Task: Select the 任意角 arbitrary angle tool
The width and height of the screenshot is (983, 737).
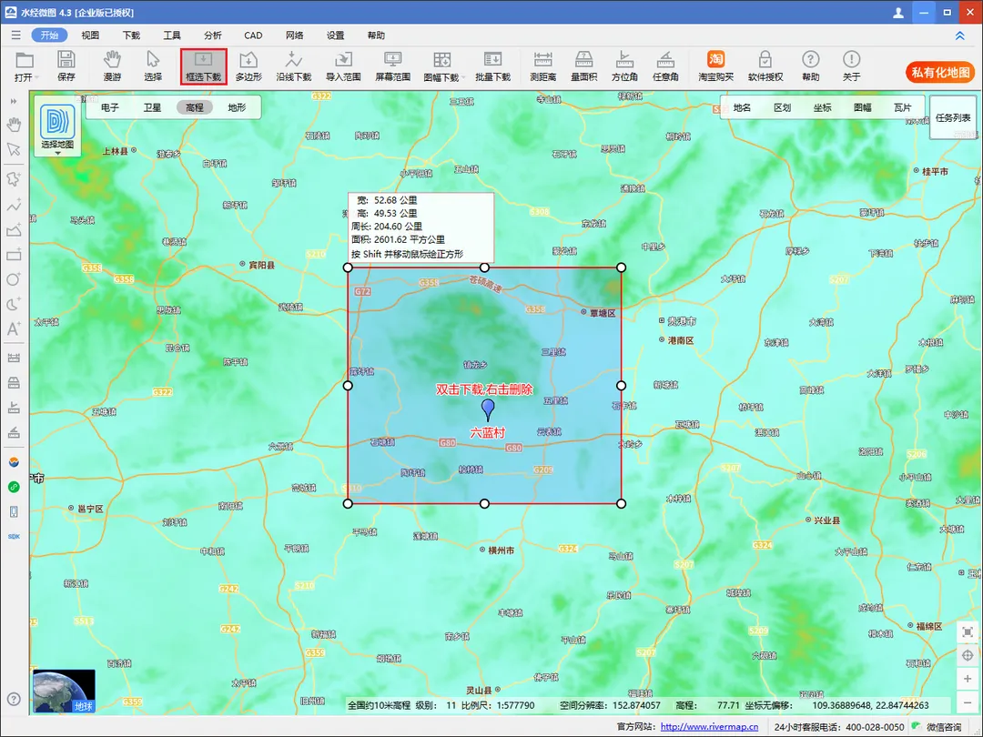Action: tap(665, 66)
